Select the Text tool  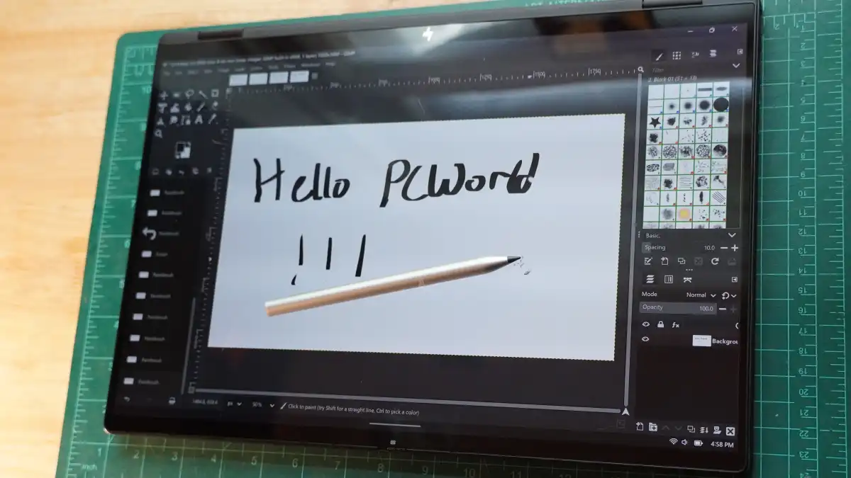click(x=199, y=120)
